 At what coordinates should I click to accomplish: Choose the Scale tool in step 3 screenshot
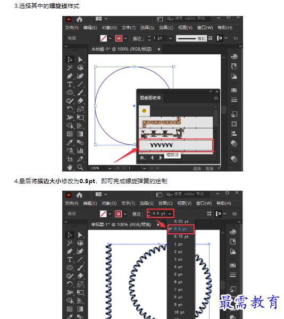[x=80, y=109]
